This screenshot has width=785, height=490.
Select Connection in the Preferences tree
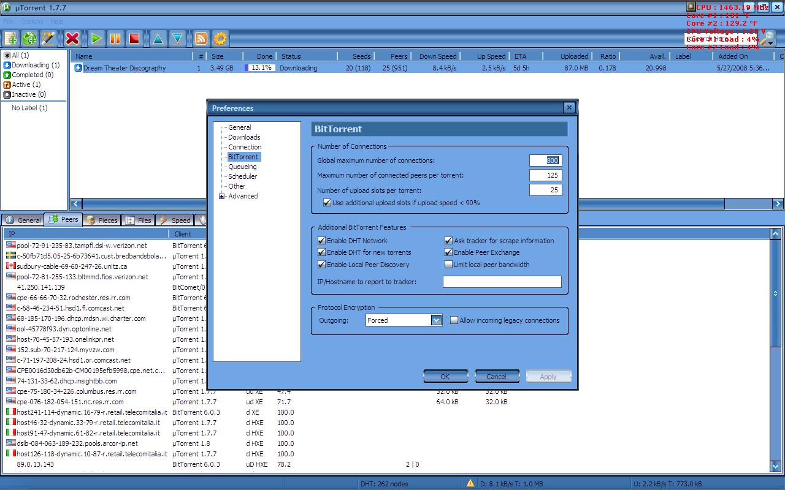coord(245,147)
